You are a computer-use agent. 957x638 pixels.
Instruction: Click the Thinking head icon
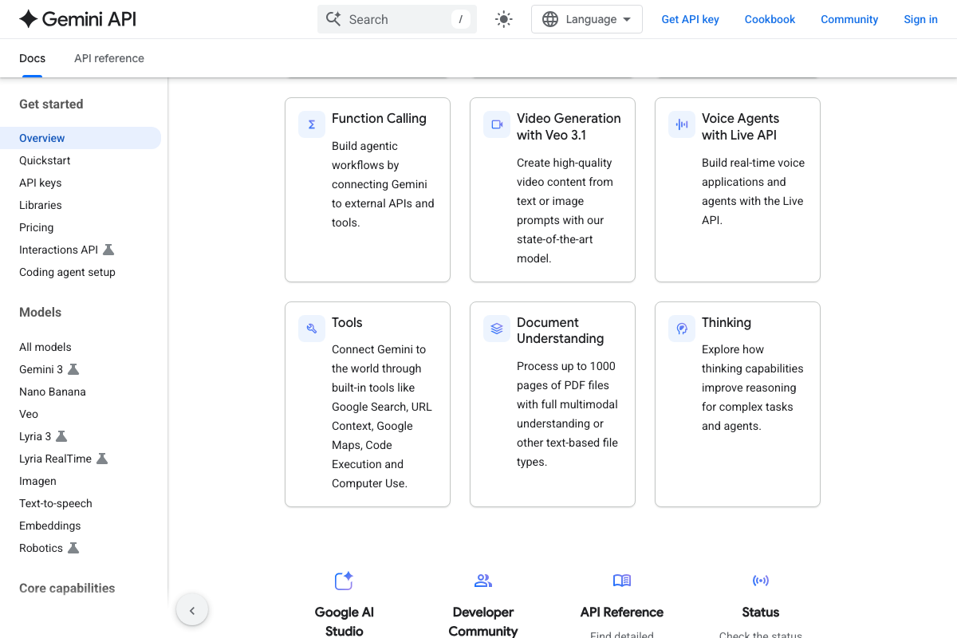click(682, 329)
